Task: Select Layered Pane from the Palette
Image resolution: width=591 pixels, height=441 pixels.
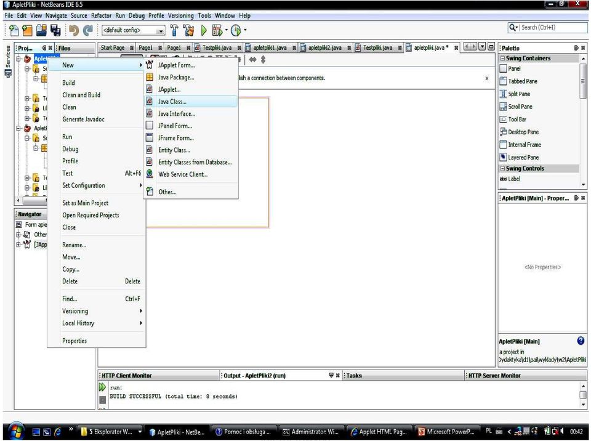Action: (x=520, y=157)
